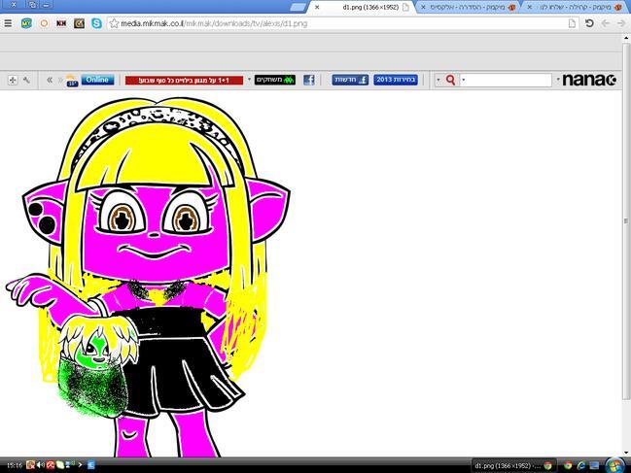631x473 pixels.
Task: Expand the double chevron toolbar overflow
Action: tap(50, 80)
